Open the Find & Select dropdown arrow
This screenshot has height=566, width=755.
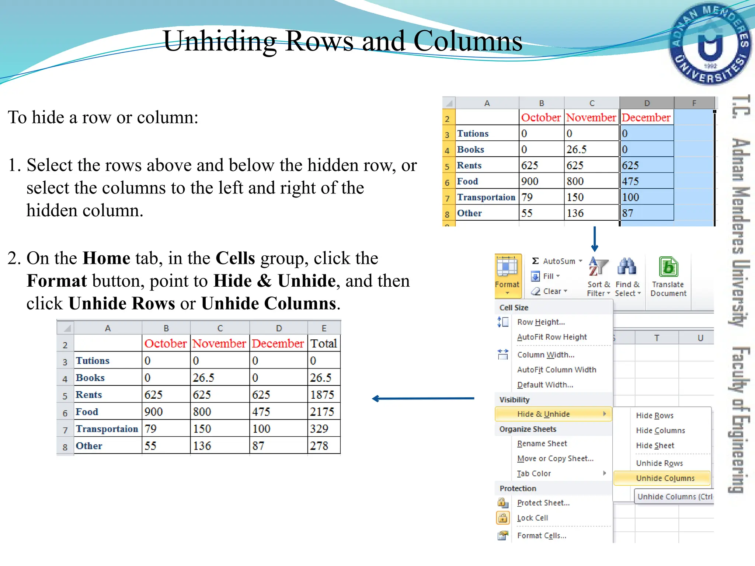tap(639, 293)
